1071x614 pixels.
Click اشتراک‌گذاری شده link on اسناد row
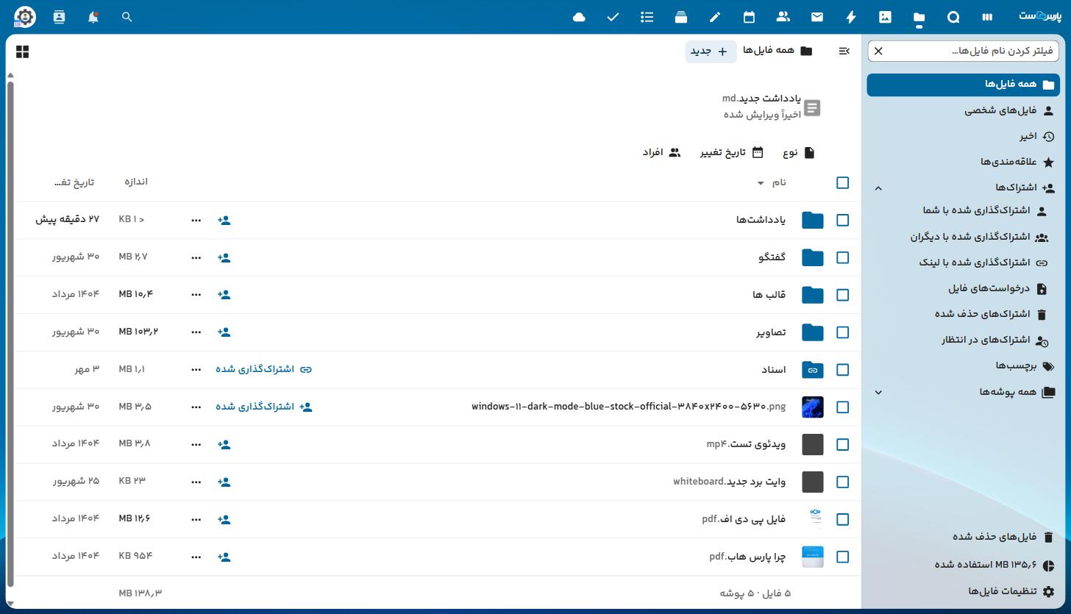coord(264,369)
